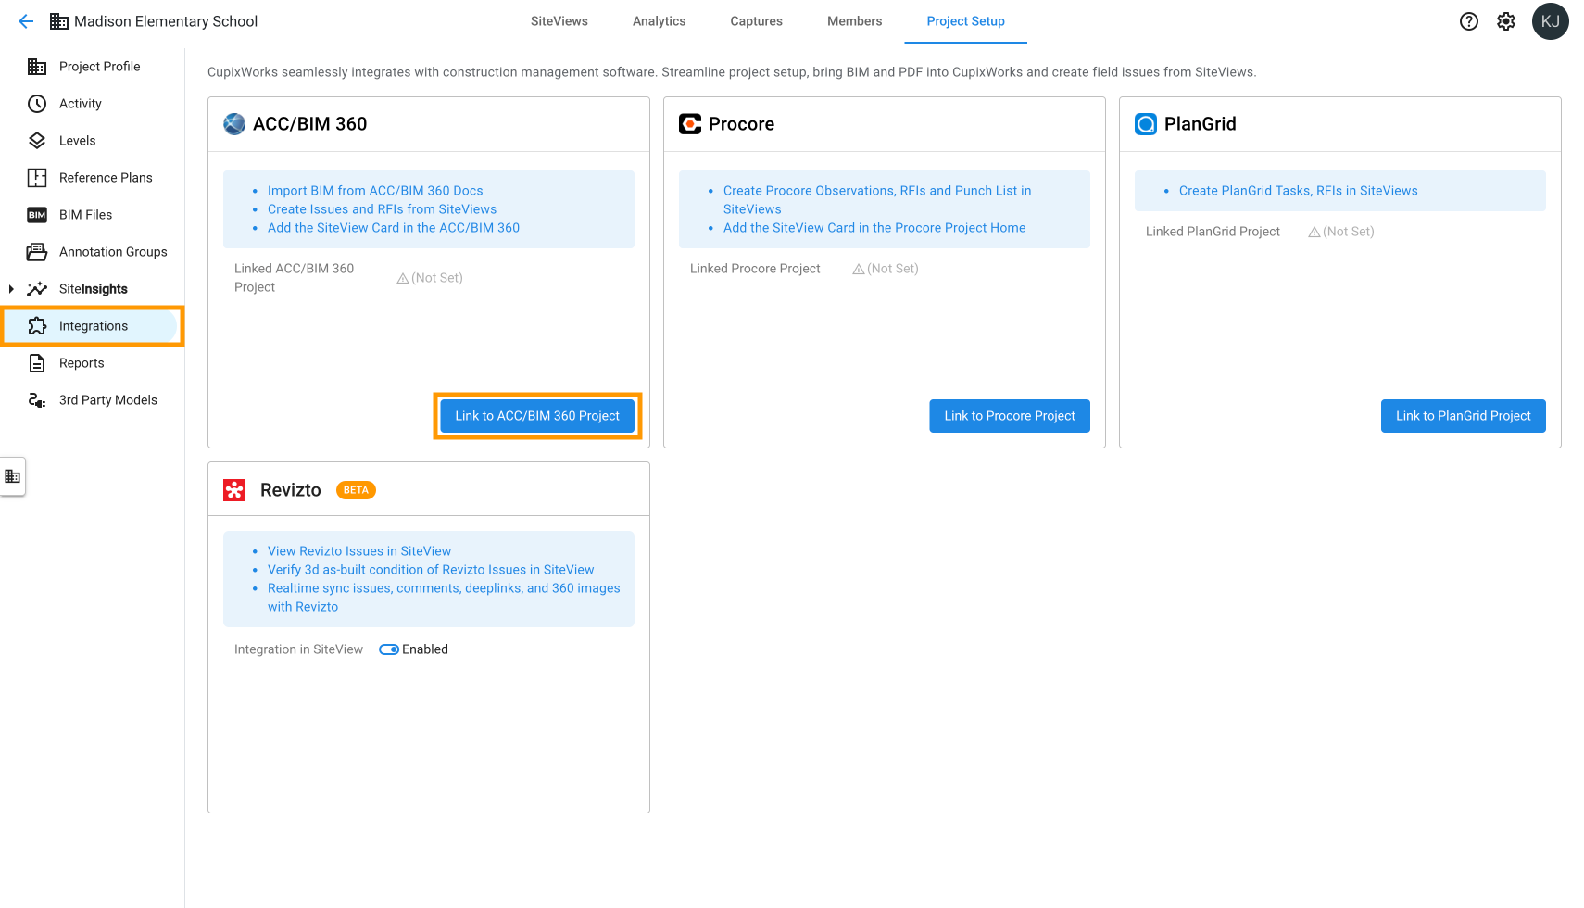Click the Procore logo icon

pyautogui.click(x=690, y=124)
